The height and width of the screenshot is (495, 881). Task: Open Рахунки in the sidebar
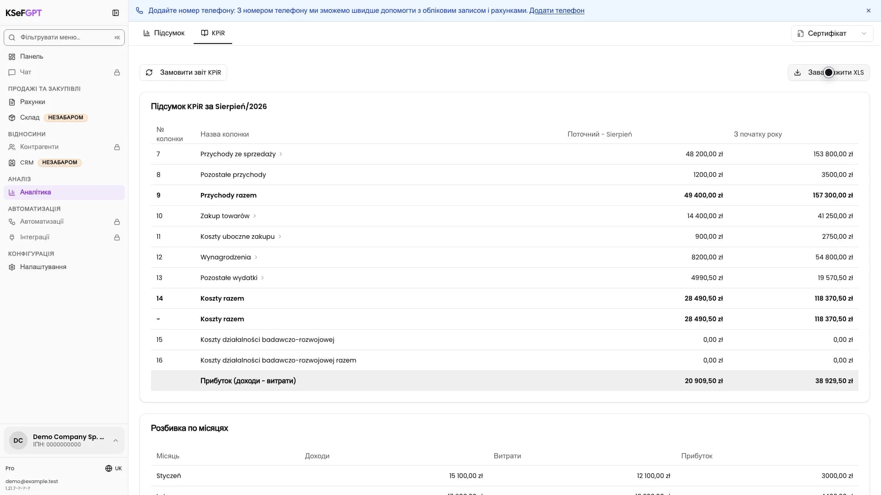click(64, 102)
